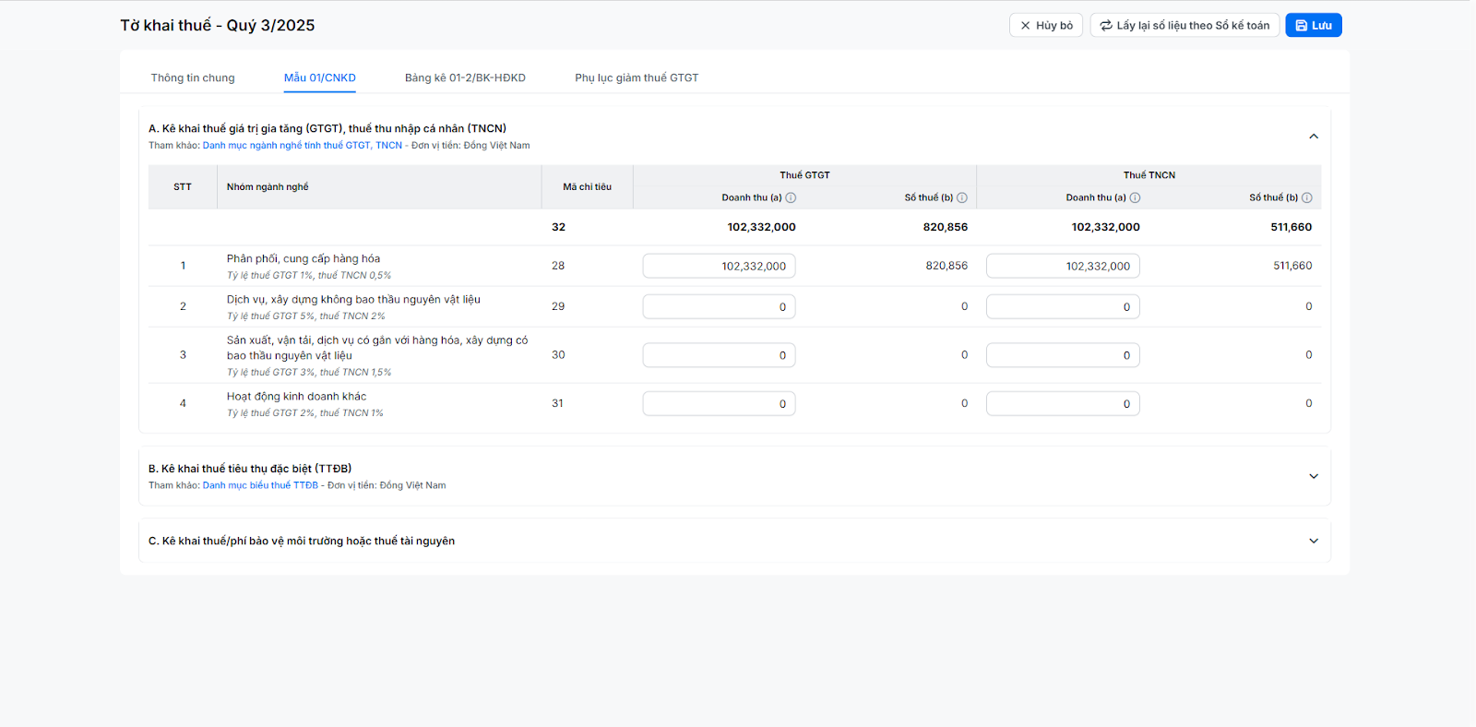Click info icon beside GTGT Doanh thu (a)
The image size is (1476, 727).
click(791, 197)
